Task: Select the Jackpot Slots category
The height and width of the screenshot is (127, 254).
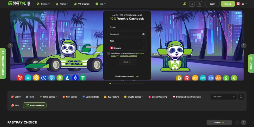Action: 91,97
